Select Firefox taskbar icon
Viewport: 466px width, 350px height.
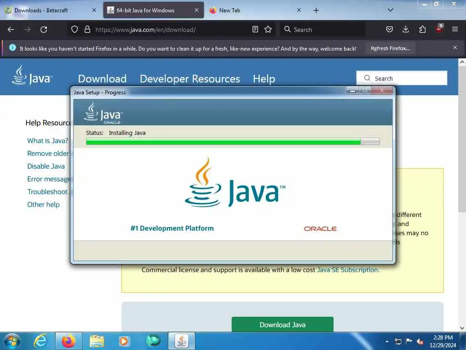coord(69,341)
